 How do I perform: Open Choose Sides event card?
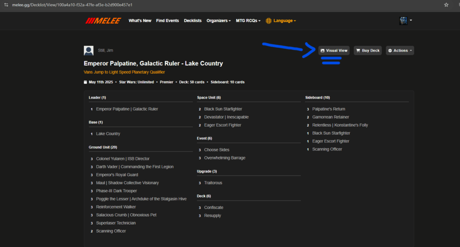click(x=217, y=150)
